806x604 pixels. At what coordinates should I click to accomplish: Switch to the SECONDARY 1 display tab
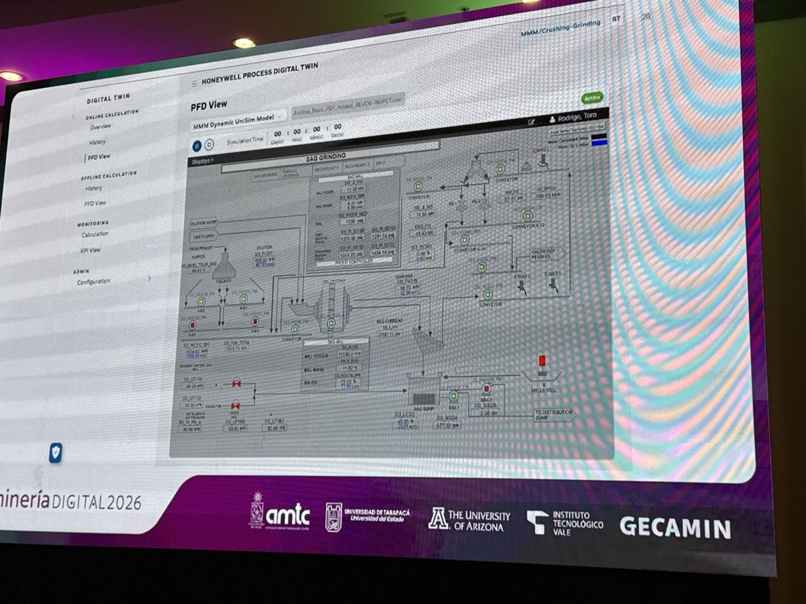[326, 168]
